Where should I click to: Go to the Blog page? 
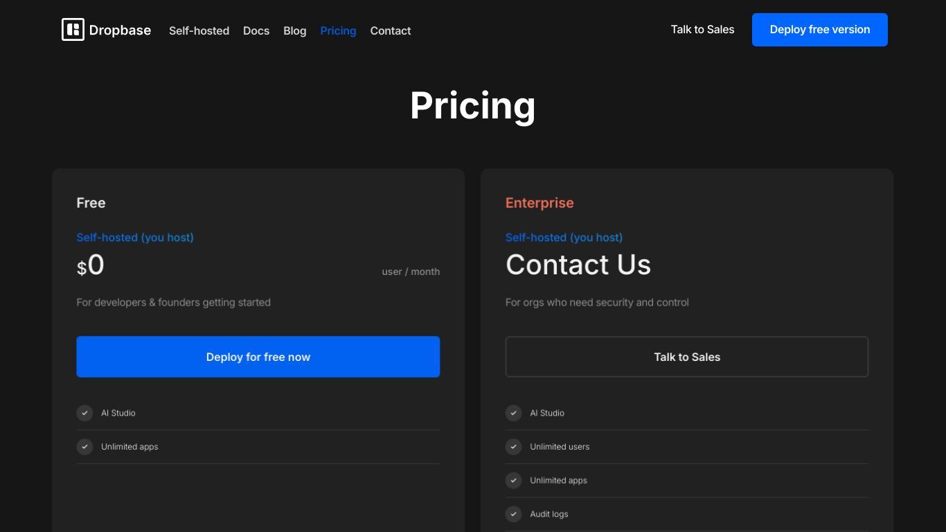(294, 30)
